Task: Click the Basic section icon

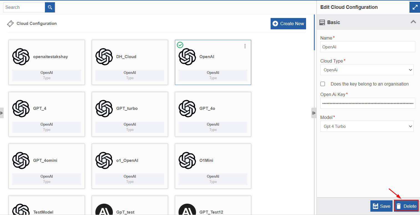Action: [322, 22]
